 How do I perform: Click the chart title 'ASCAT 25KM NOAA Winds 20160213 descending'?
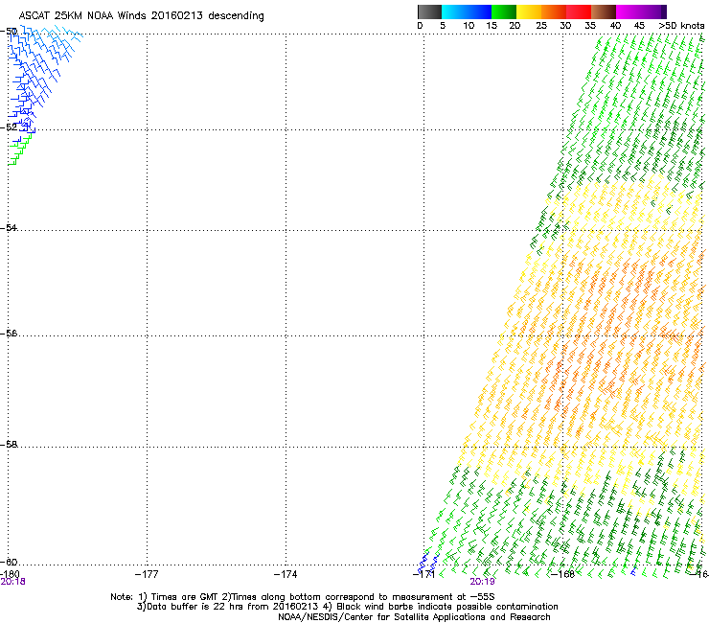point(142,15)
